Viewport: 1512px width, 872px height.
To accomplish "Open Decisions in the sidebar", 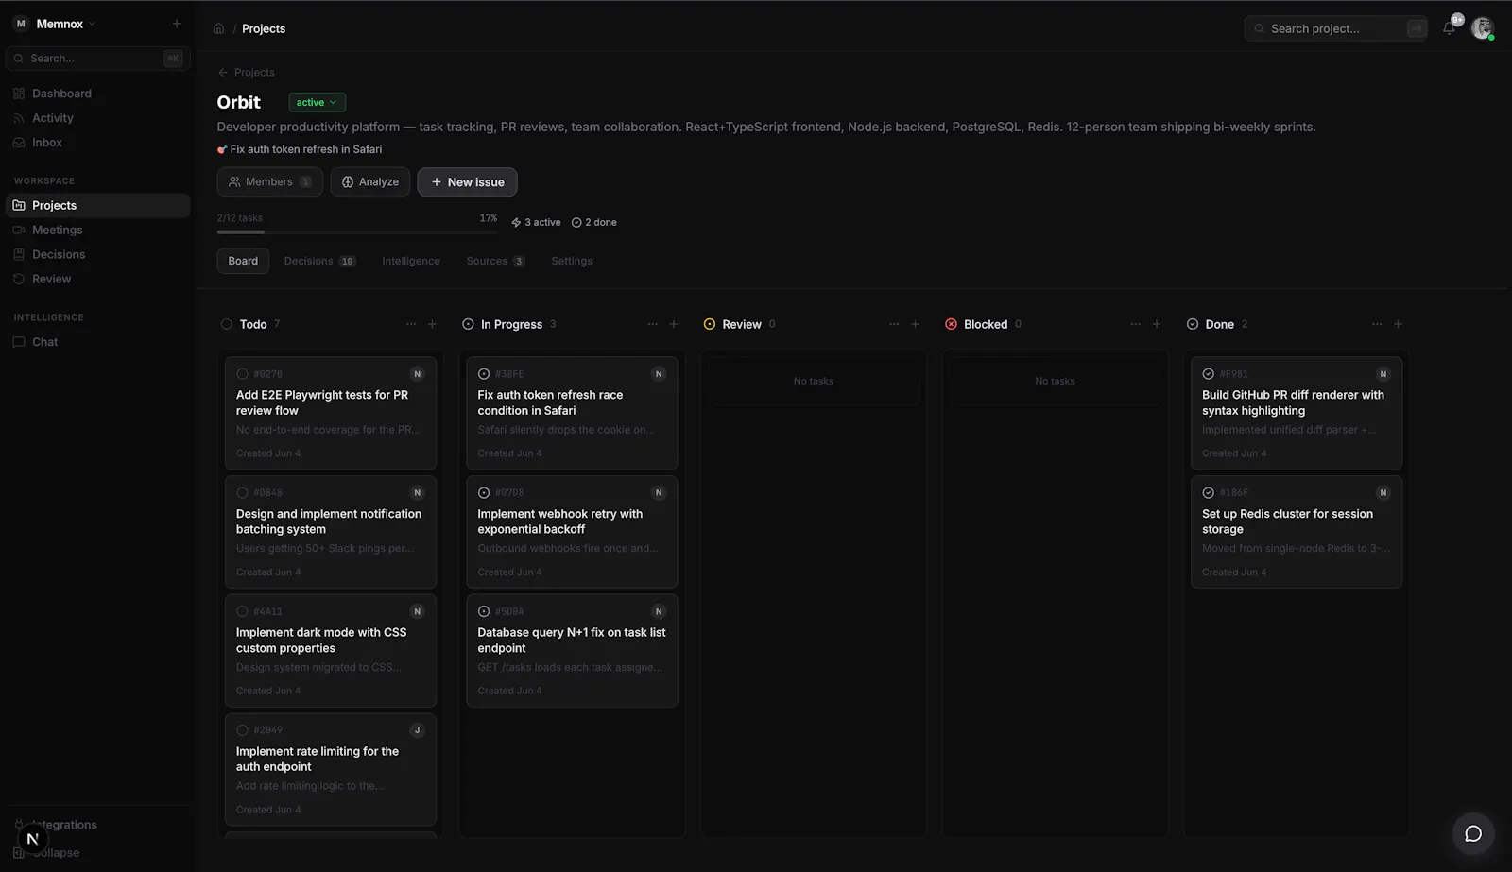I will tap(98, 254).
